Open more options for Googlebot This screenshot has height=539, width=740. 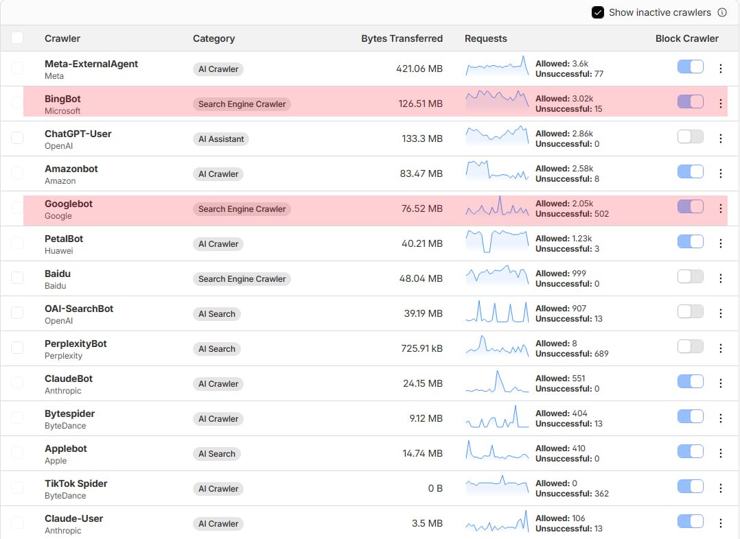coord(721,208)
